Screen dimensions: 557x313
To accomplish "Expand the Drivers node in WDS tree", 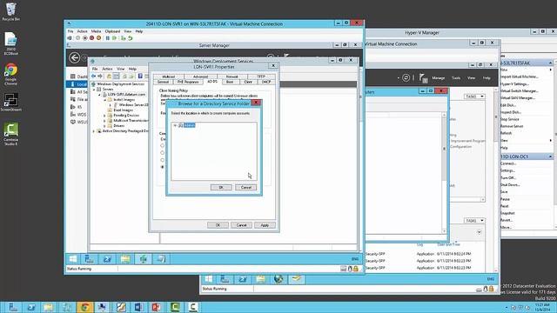I will pyautogui.click(x=104, y=126).
